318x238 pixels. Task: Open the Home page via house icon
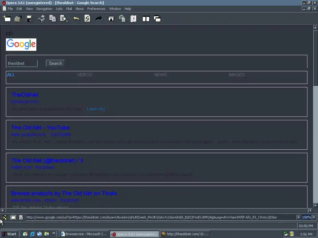click(x=111, y=19)
